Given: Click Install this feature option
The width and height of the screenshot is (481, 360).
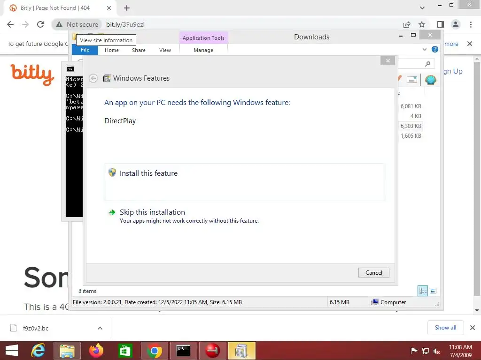Looking at the screenshot, I should pyautogui.click(x=244, y=182).
